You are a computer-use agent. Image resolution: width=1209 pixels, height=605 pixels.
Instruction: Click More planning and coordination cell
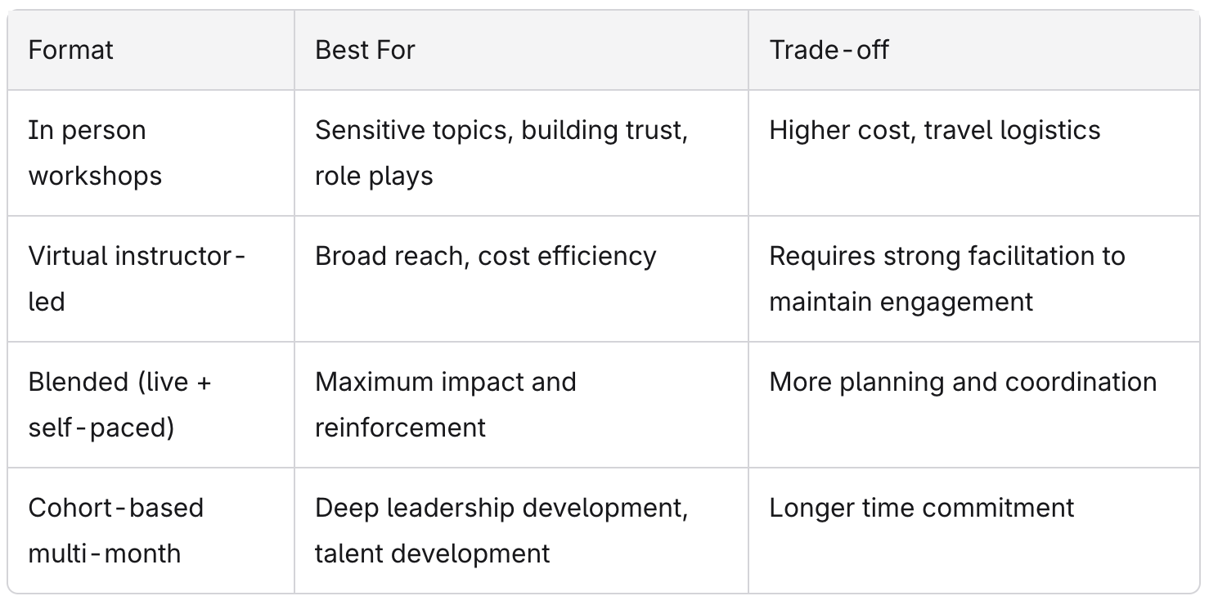973,405
